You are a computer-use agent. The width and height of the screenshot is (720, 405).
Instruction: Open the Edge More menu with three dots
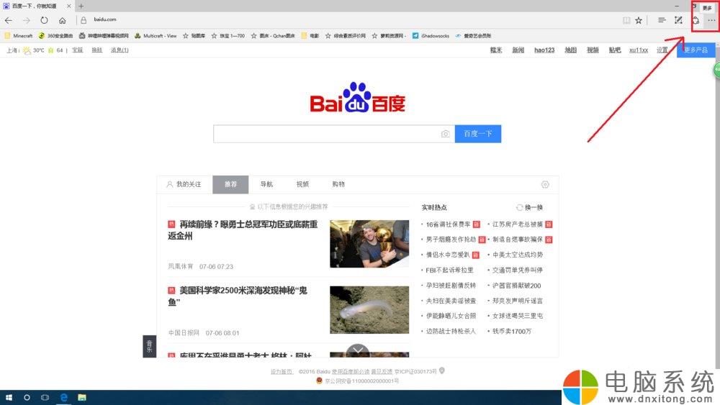711,20
